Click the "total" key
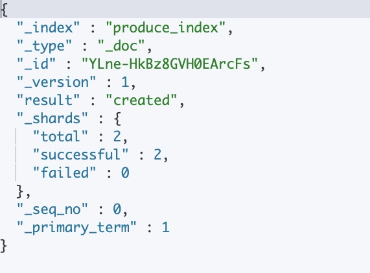This screenshot has width=370, height=273. [x=60, y=136]
